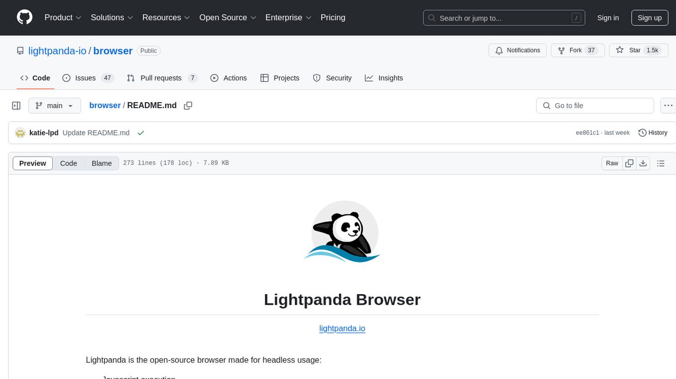Click the Sign up button
Viewport: 676px width, 379px height.
650,18
